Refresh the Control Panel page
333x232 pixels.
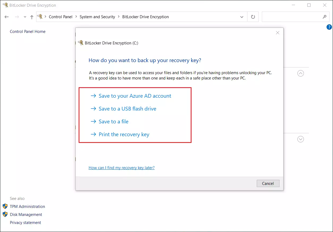253,17
